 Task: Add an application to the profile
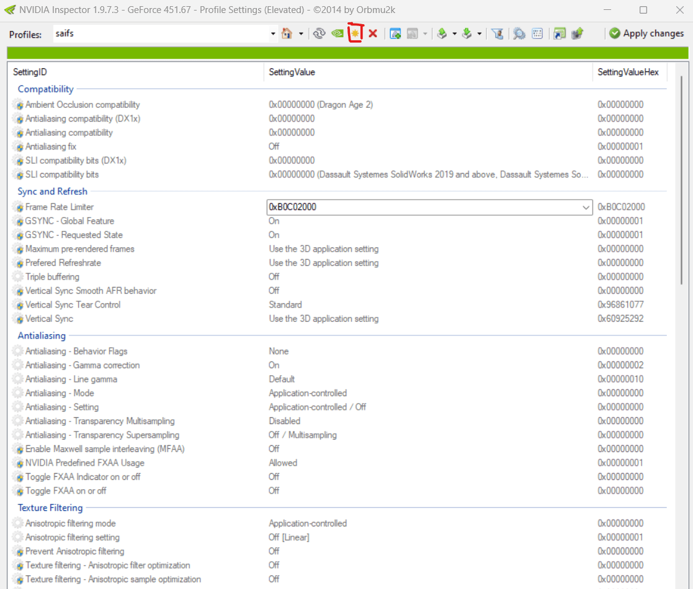[394, 33]
